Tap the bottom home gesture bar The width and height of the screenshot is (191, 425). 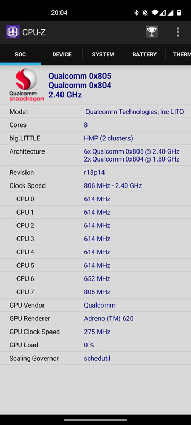point(95,420)
